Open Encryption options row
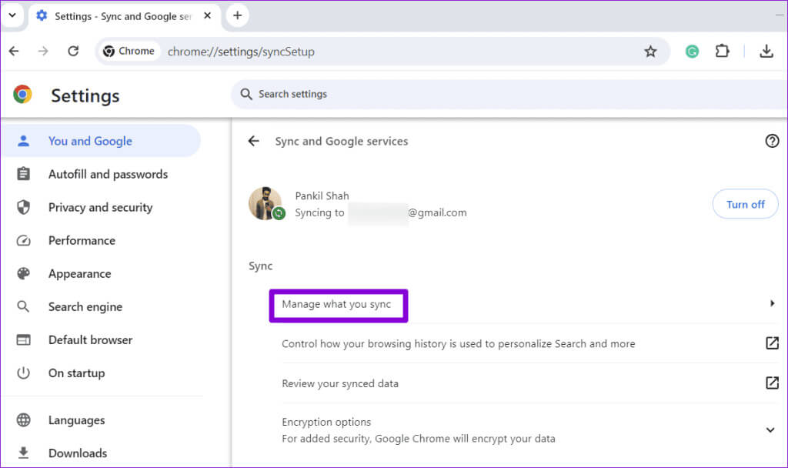This screenshot has width=788, height=468. click(530, 430)
